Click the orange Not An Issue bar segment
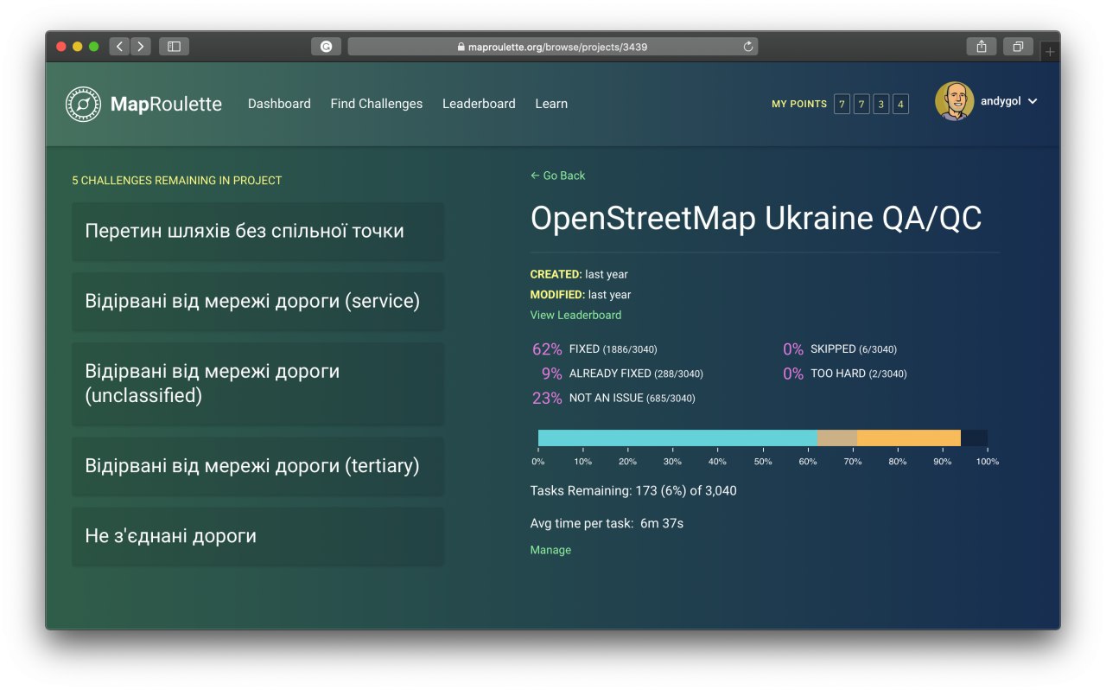Screen dimensions: 1106x690 (909, 438)
